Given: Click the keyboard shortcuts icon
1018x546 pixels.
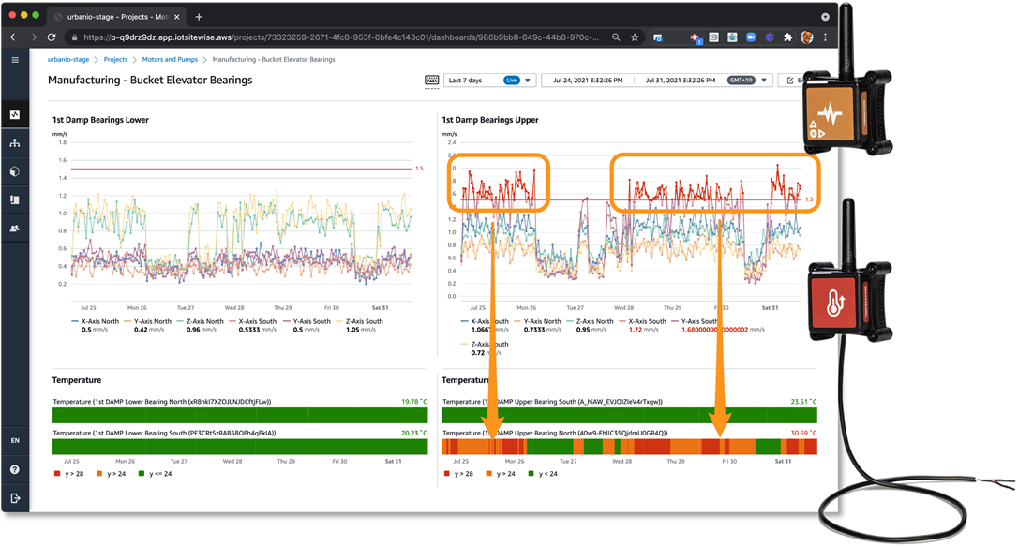Looking at the screenshot, I should point(432,81).
